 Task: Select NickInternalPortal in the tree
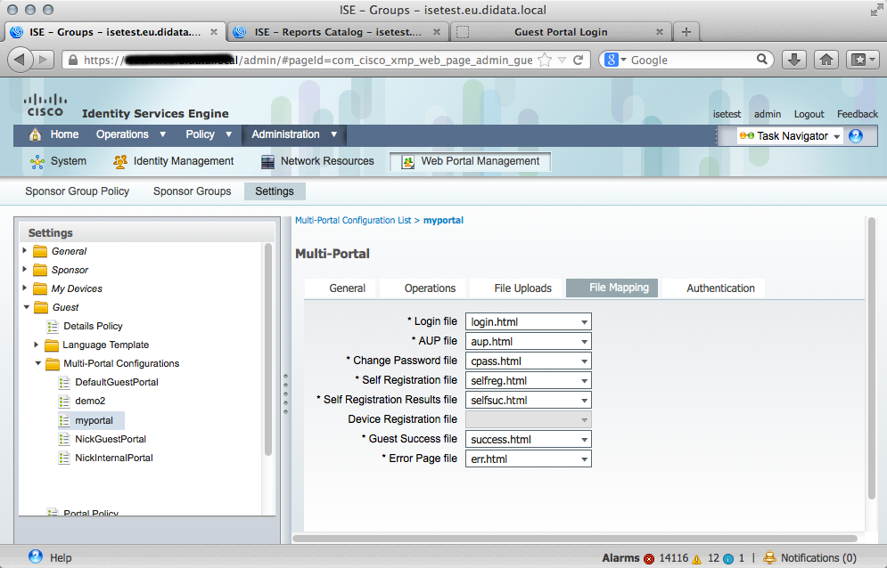point(114,458)
